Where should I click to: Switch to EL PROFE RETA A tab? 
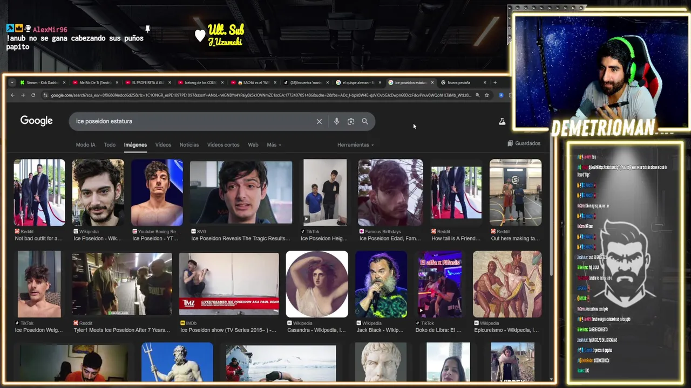pos(147,82)
